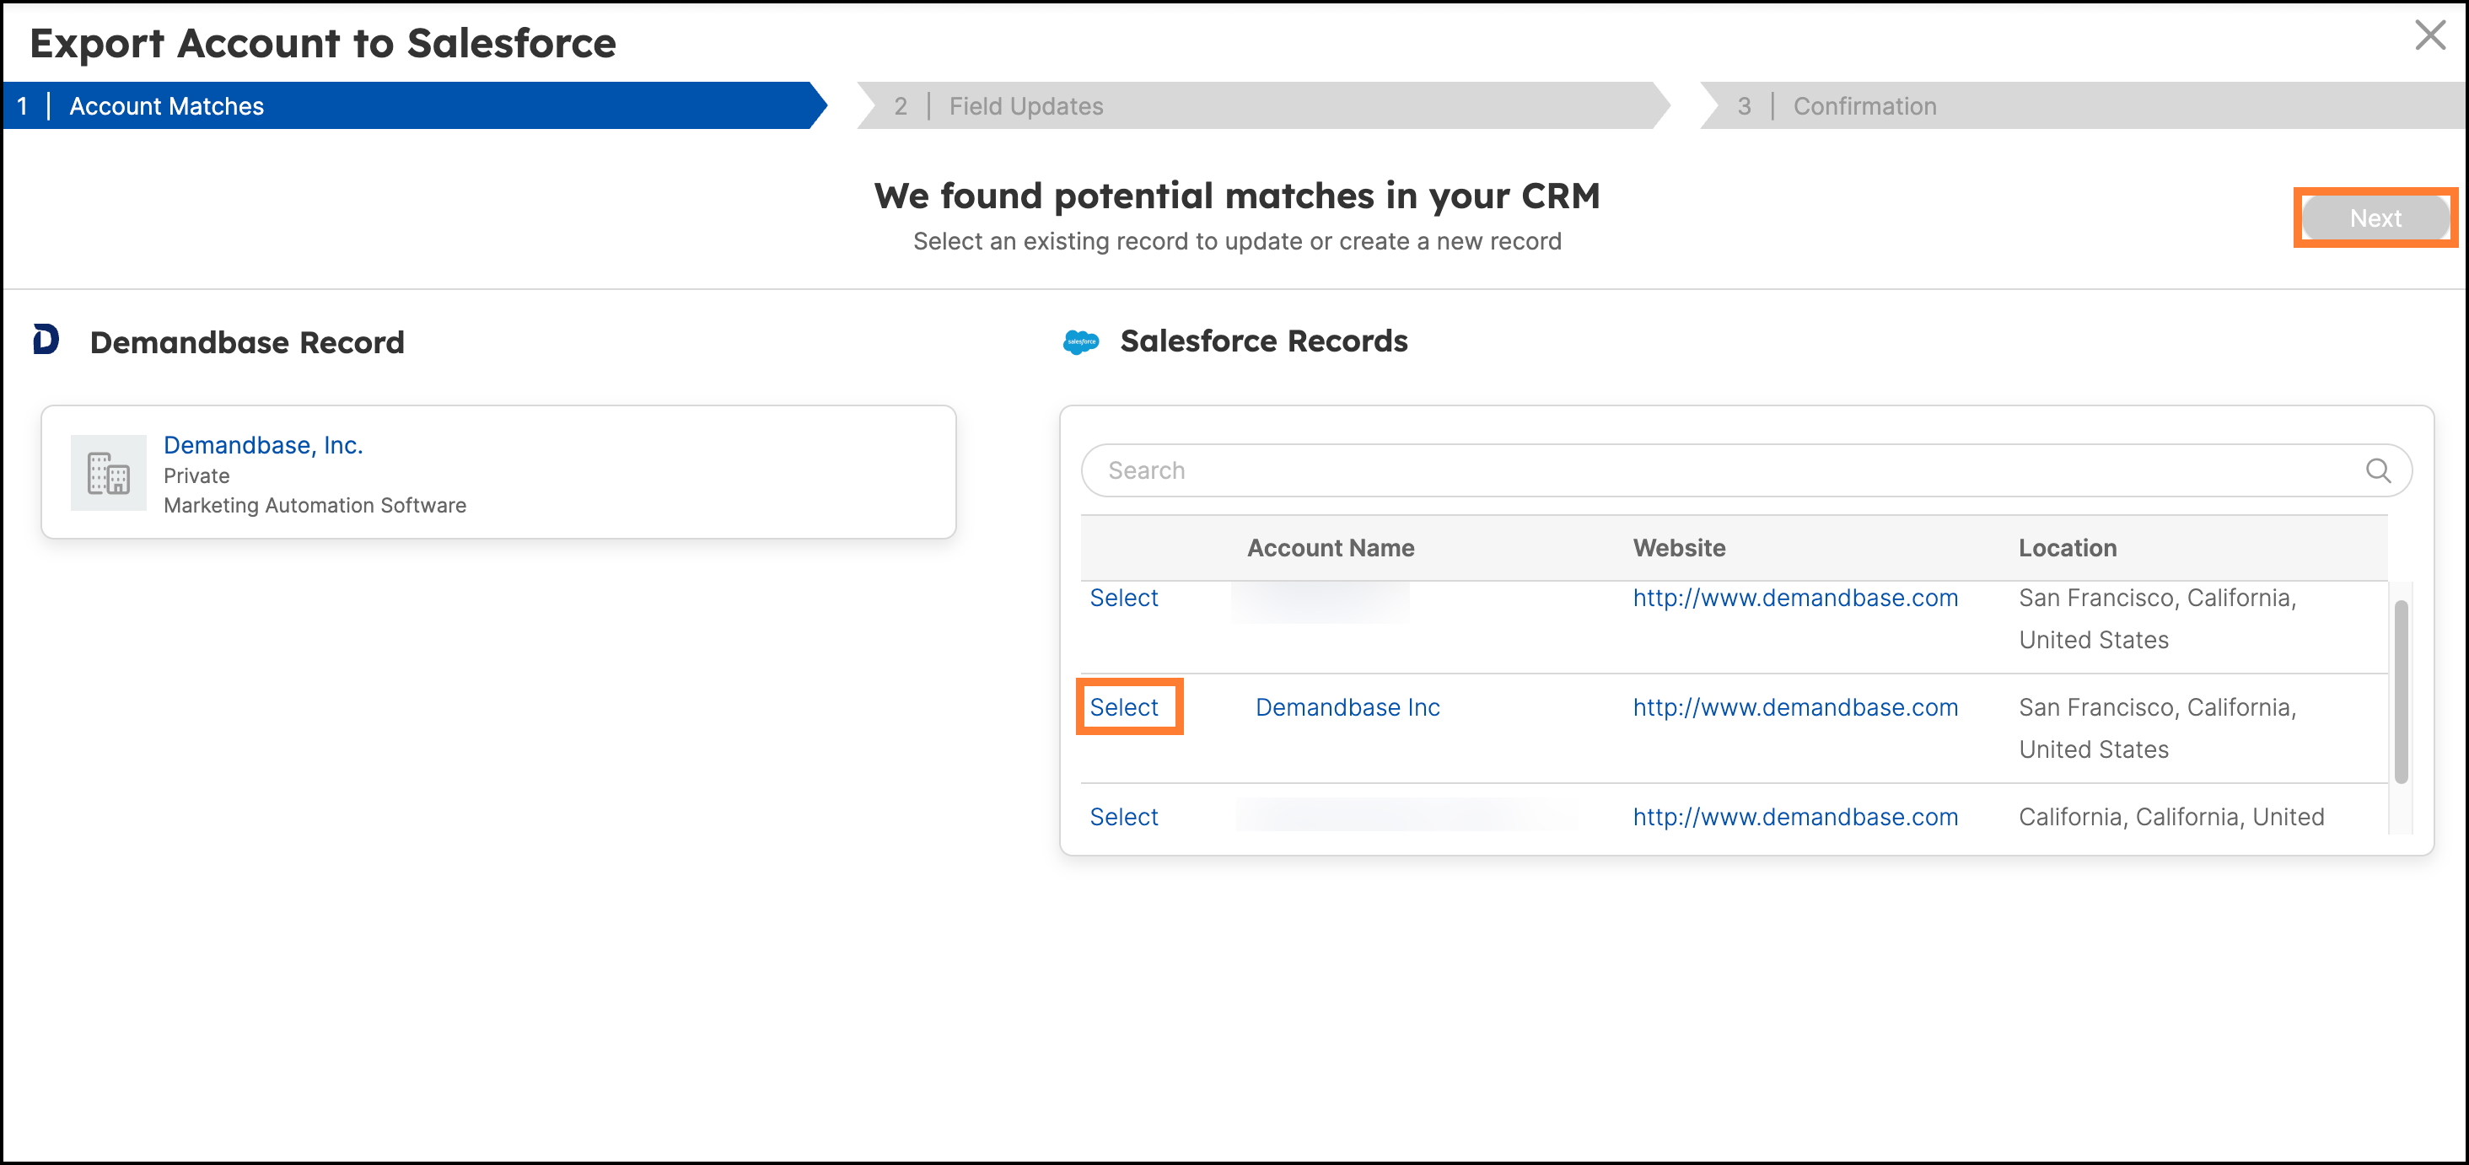2469x1165 pixels.
Task: Click the Salesforce cloud icon
Action: (1081, 341)
